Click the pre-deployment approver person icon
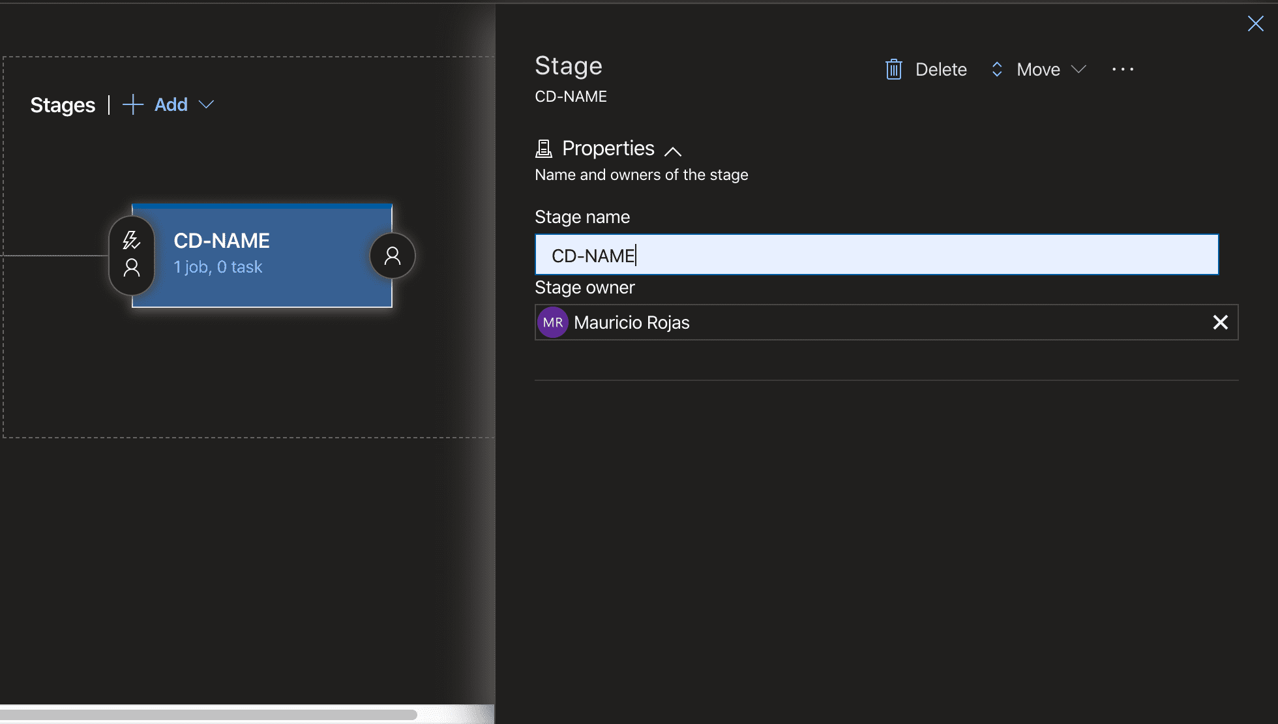This screenshot has height=724, width=1278. pos(132,267)
